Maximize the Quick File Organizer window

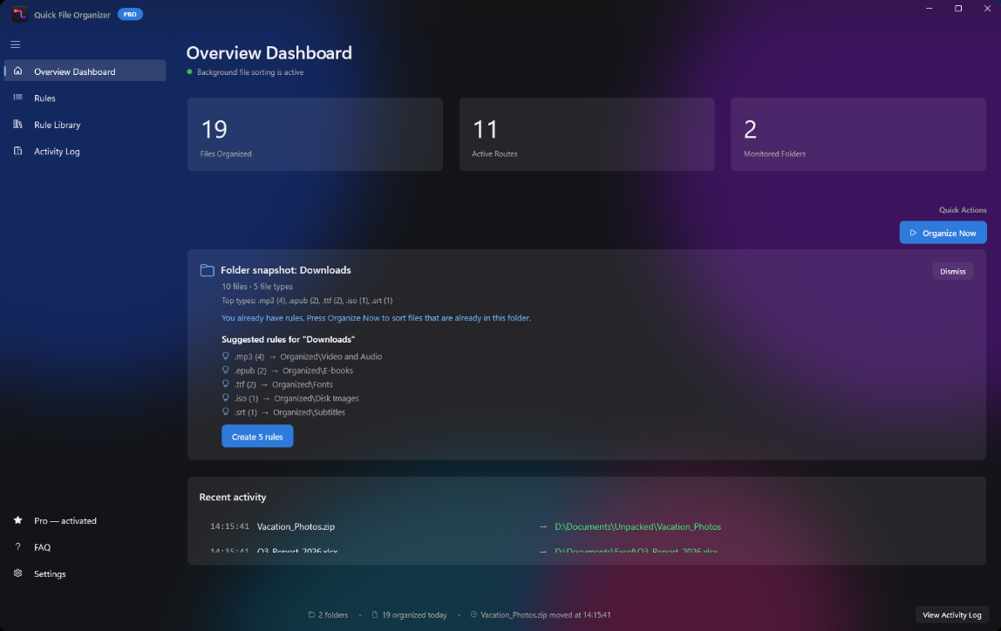tap(958, 9)
